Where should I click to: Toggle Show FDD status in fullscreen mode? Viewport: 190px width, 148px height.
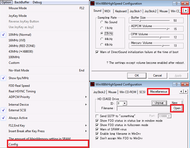pyautogui.click(x=97, y=125)
